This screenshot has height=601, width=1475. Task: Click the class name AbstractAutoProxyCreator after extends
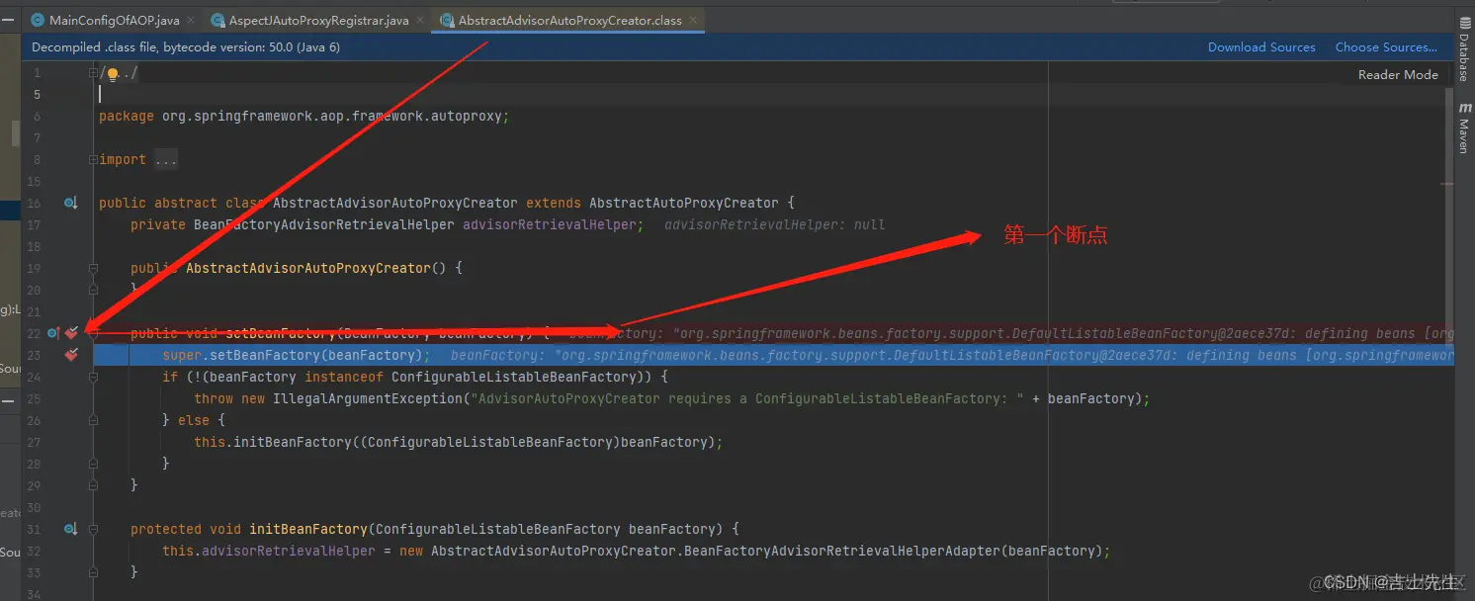pyautogui.click(x=684, y=203)
